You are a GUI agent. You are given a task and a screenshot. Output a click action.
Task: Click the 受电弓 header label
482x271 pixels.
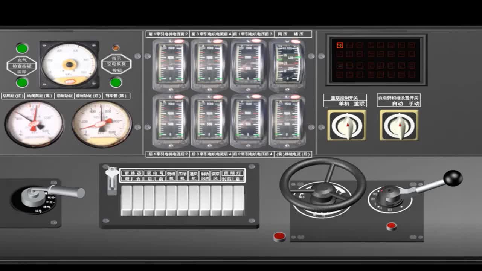(x=154, y=173)
